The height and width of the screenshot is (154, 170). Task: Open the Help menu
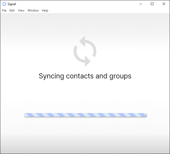click(45, 10)
